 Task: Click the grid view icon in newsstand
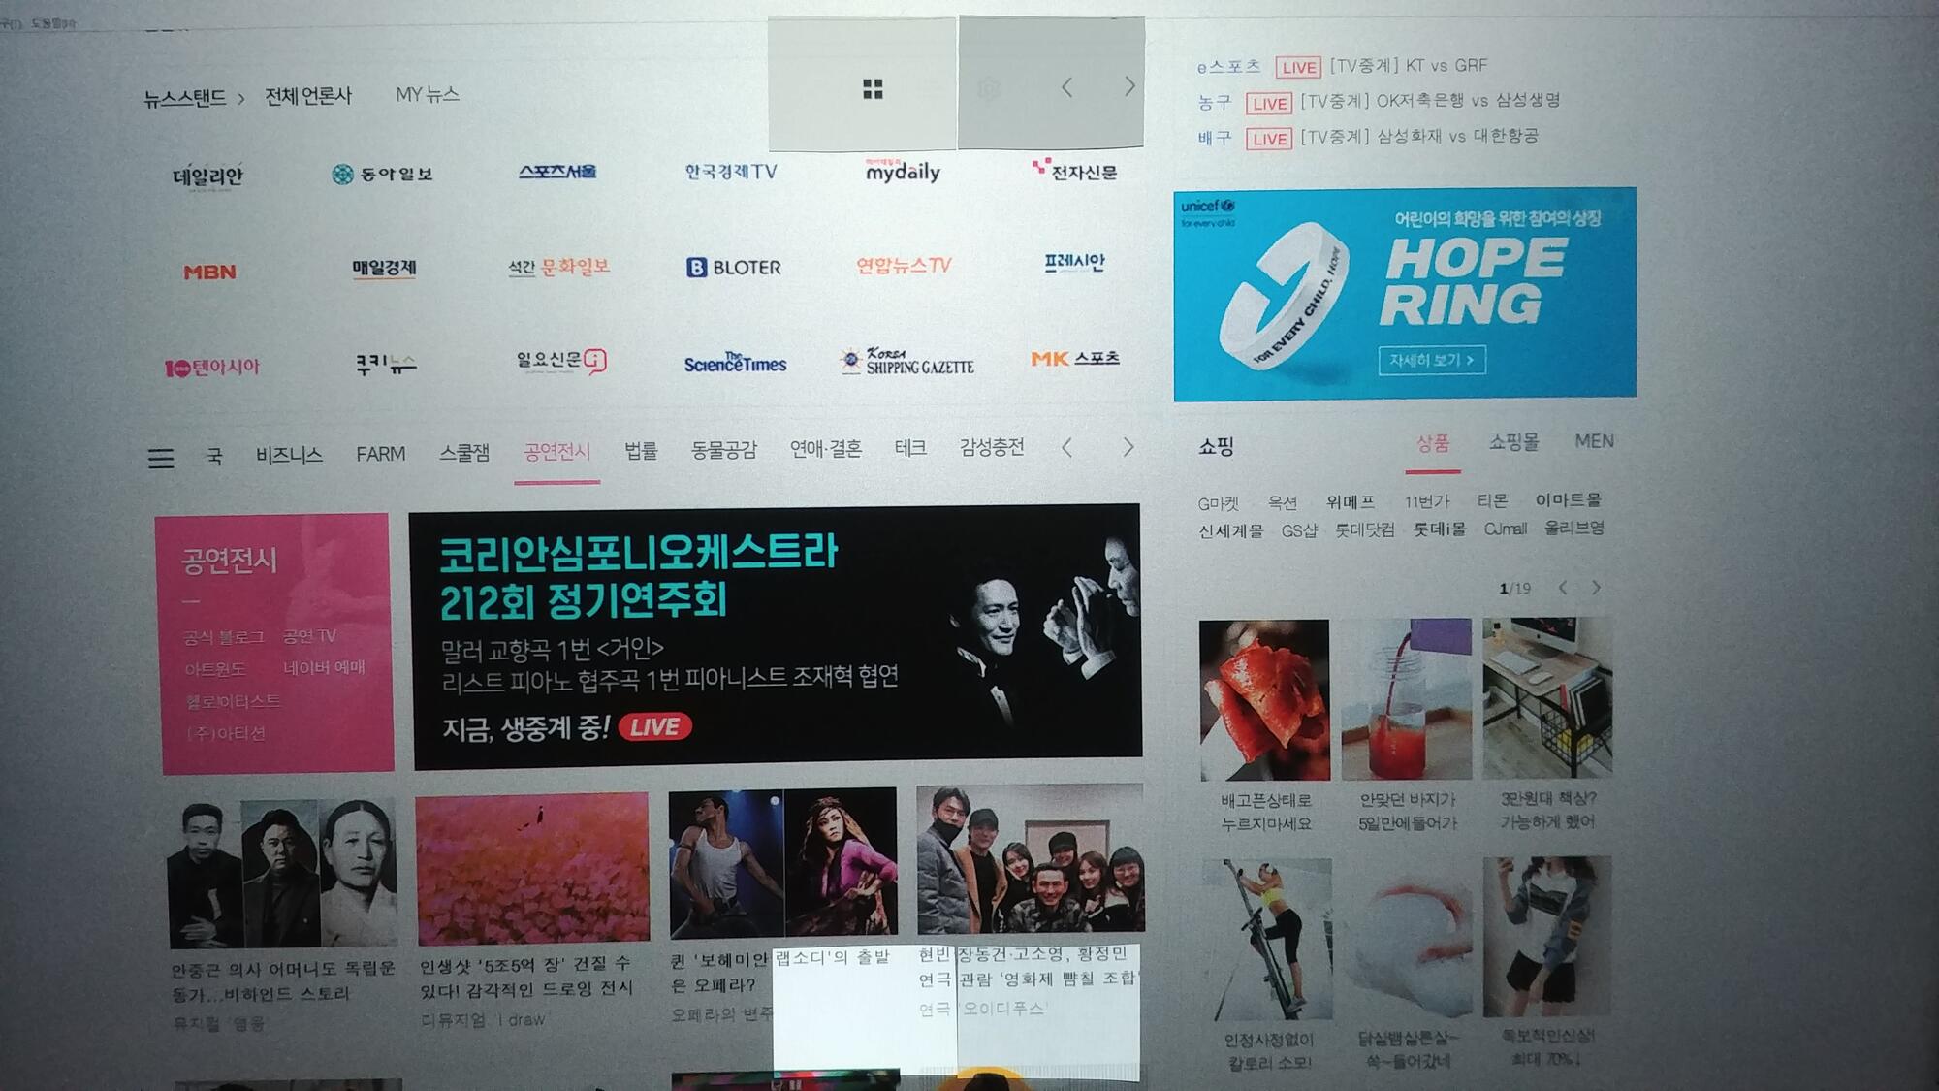click(873, 89)
